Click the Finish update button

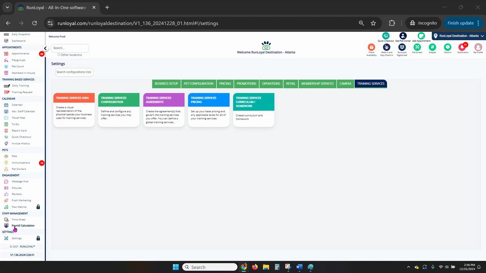coord(463,23)
